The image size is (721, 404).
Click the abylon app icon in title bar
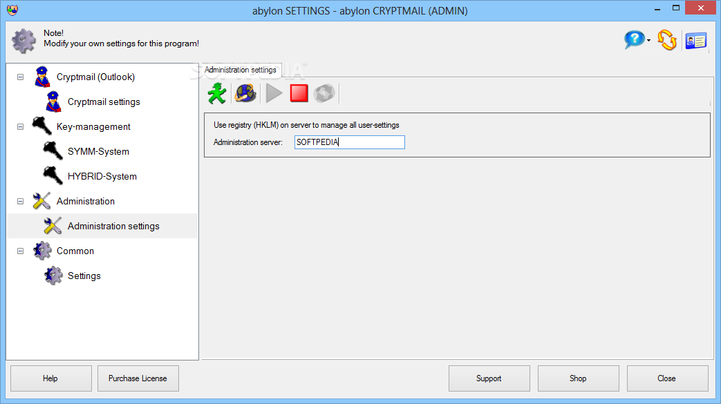[12, 10]
